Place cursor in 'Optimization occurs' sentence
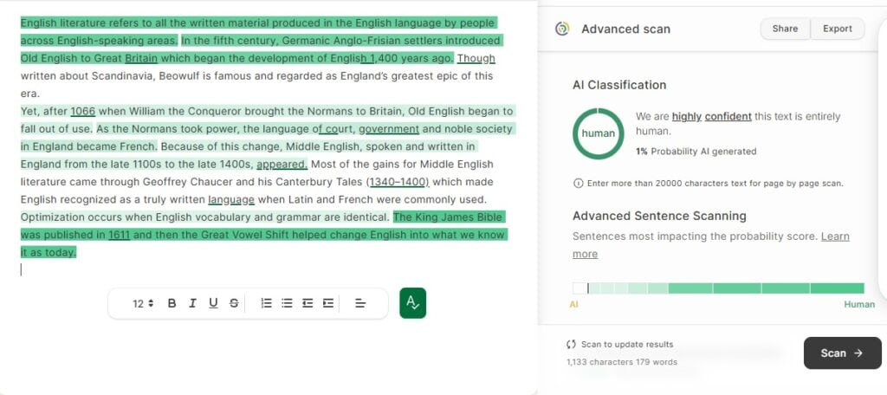The height and width of the screenshot is (395, 887). [x=205, y=217]
